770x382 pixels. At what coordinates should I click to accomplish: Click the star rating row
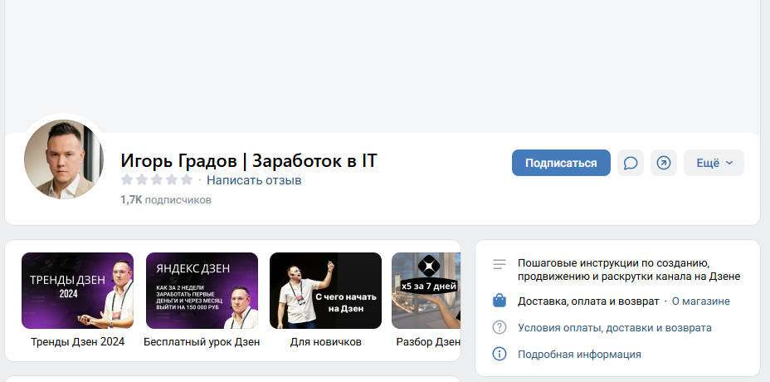tap(157, 179)
